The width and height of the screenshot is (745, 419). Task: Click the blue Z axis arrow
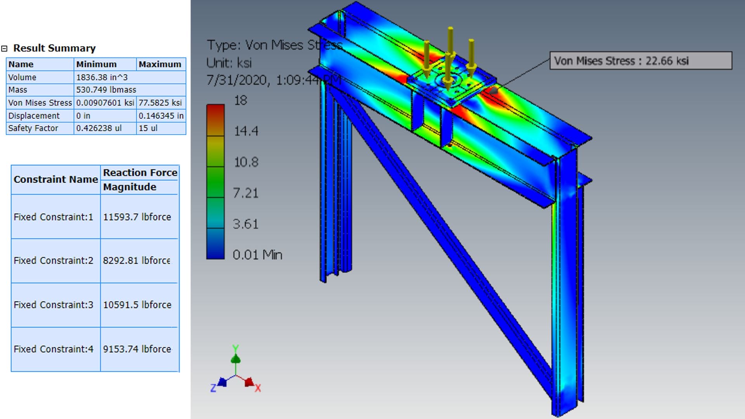point(222,382)
